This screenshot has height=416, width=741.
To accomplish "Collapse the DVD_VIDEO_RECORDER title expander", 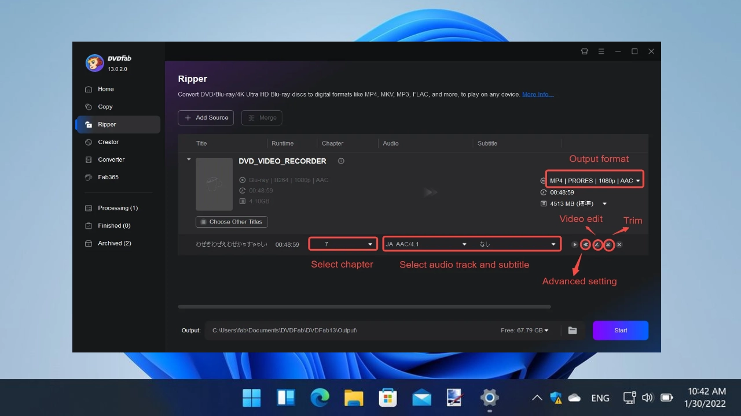I will tap(189, 159).
